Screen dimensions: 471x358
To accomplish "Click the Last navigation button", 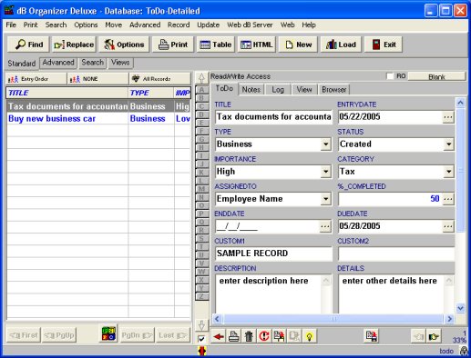I will pyautogui.click(x=172, y=335).
